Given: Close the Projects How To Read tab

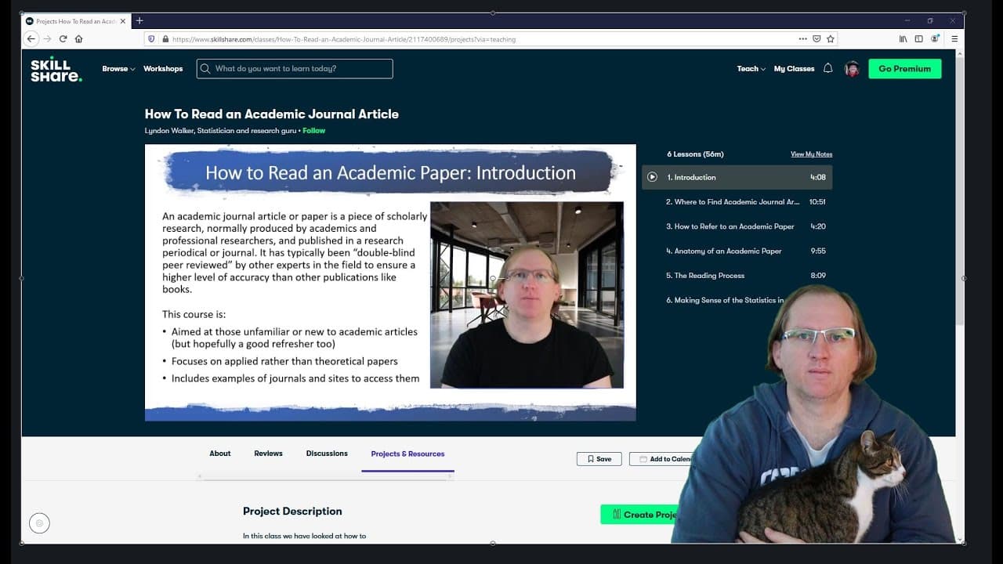Looking at the screenshot, I should (122, 21).
